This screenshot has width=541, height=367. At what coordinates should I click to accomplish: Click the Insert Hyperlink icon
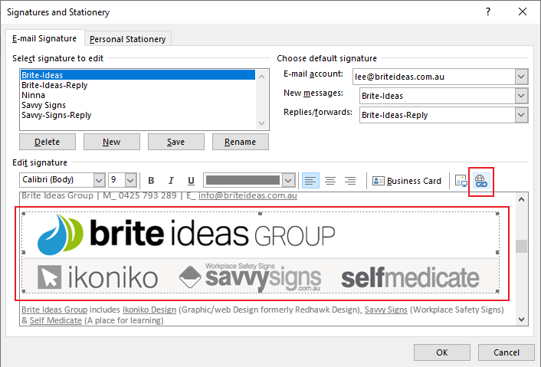click(481, 180)
